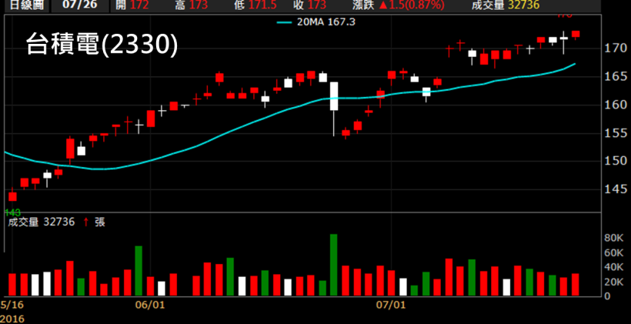
Task: Click the volume panel 成交量 32736 label
Action: tap(41, 222)
